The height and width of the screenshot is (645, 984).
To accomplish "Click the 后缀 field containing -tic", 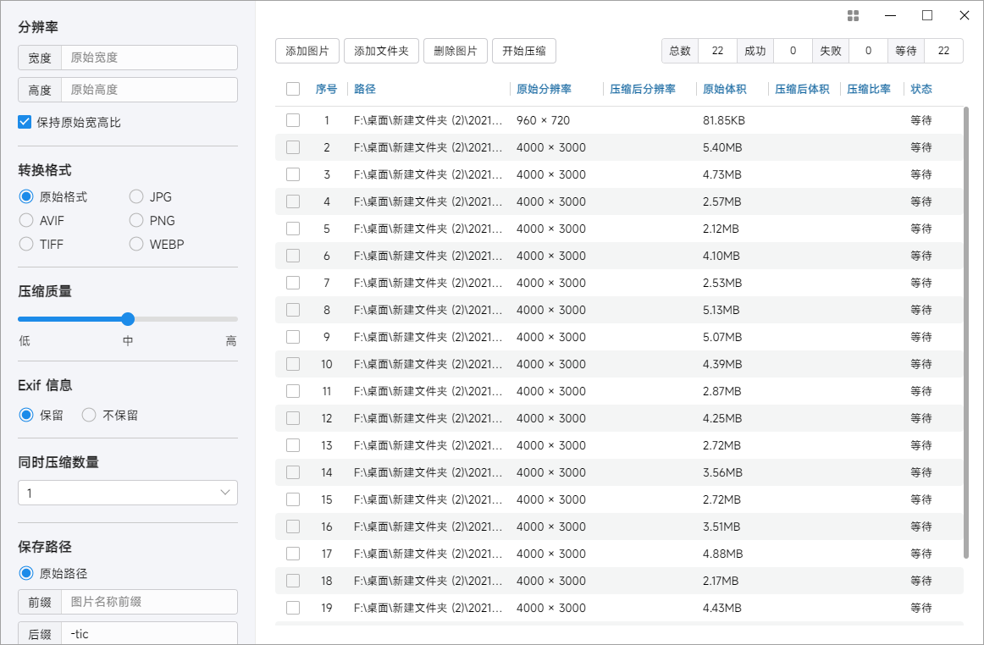I will [149, 634].
